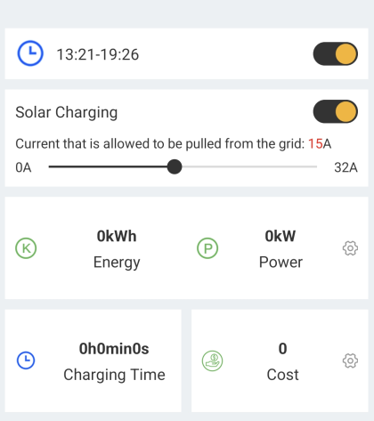Click the blue clock icon beside 13:21-19:26

[30, 53]
